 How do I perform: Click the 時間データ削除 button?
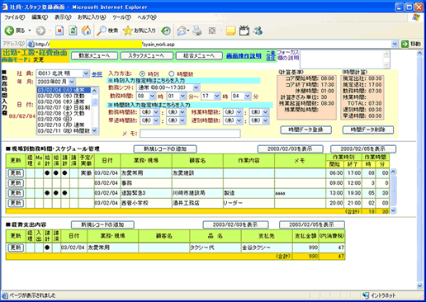[x=368, y=130]
